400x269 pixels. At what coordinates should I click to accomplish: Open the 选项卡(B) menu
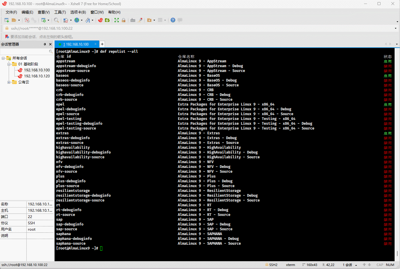[x=78, y=12]
